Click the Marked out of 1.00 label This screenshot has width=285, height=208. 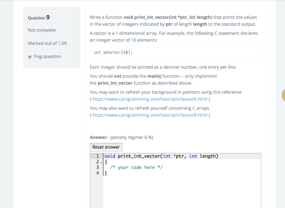47,43
